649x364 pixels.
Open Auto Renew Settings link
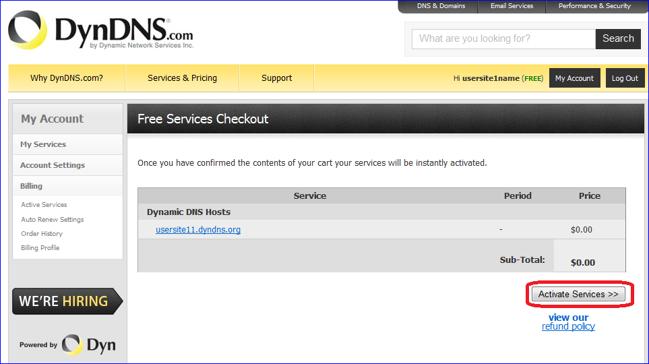click(x=53, y=219)
